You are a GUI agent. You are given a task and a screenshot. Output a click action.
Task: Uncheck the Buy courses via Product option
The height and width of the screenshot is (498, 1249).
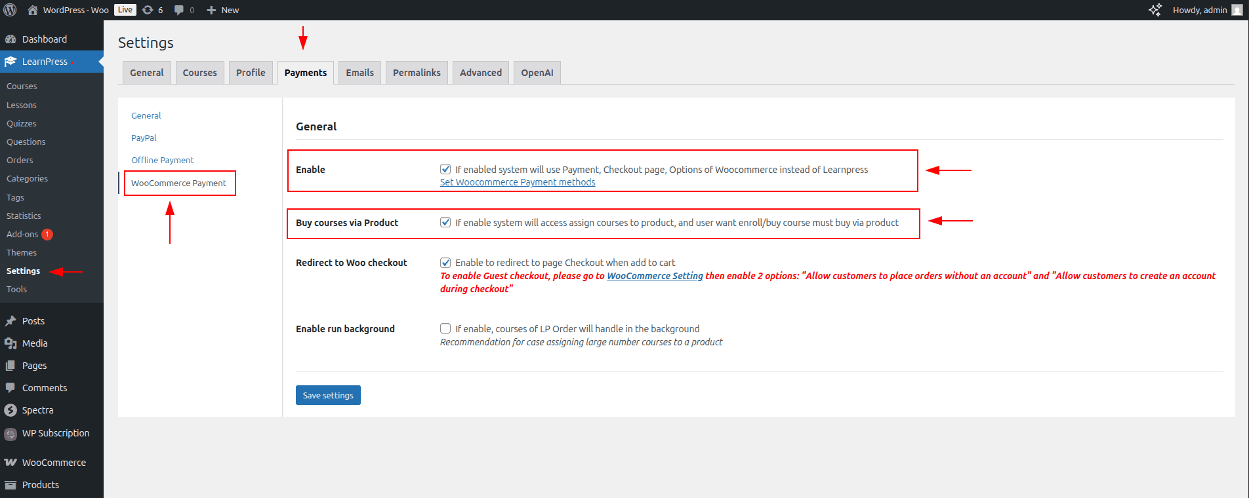[445, 222]
